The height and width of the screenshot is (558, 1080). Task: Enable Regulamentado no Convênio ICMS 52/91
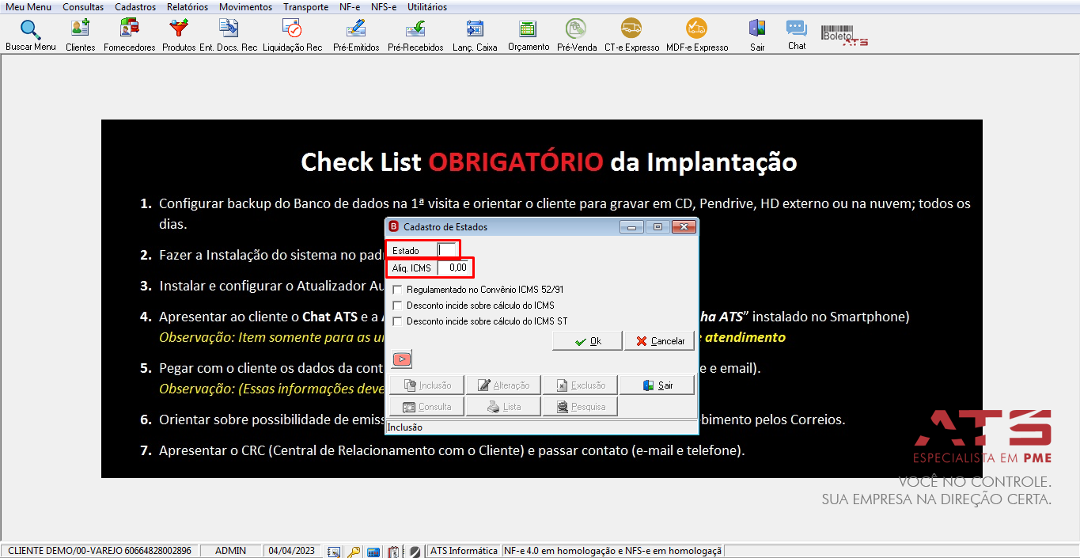tap(397, 290)
